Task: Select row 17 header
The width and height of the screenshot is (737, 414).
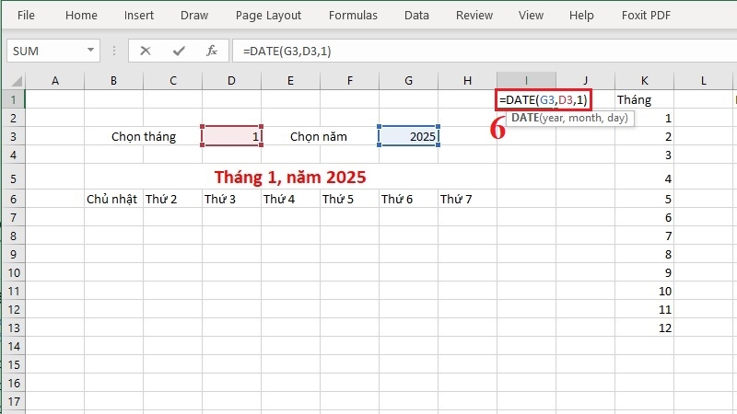Action: (x=14, y=401)
